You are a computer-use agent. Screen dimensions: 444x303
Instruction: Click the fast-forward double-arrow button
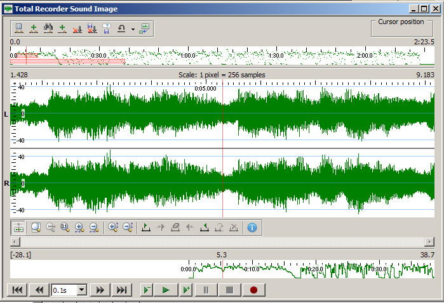click(x=100, y=290)
